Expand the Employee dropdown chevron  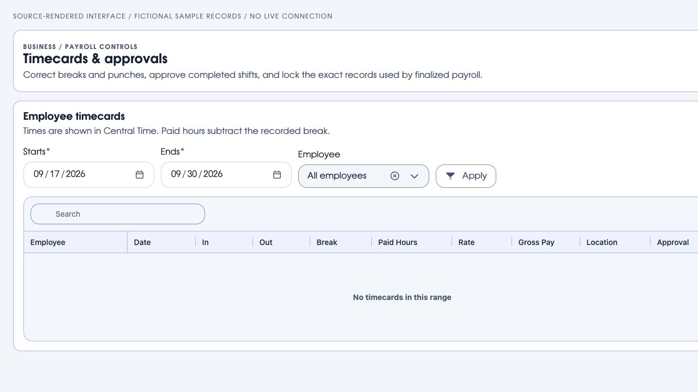[x=414, y=176]
